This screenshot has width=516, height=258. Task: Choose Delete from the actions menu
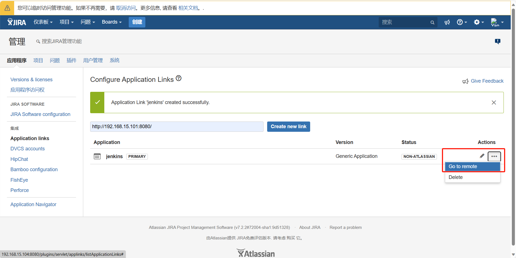pos(472,177)
